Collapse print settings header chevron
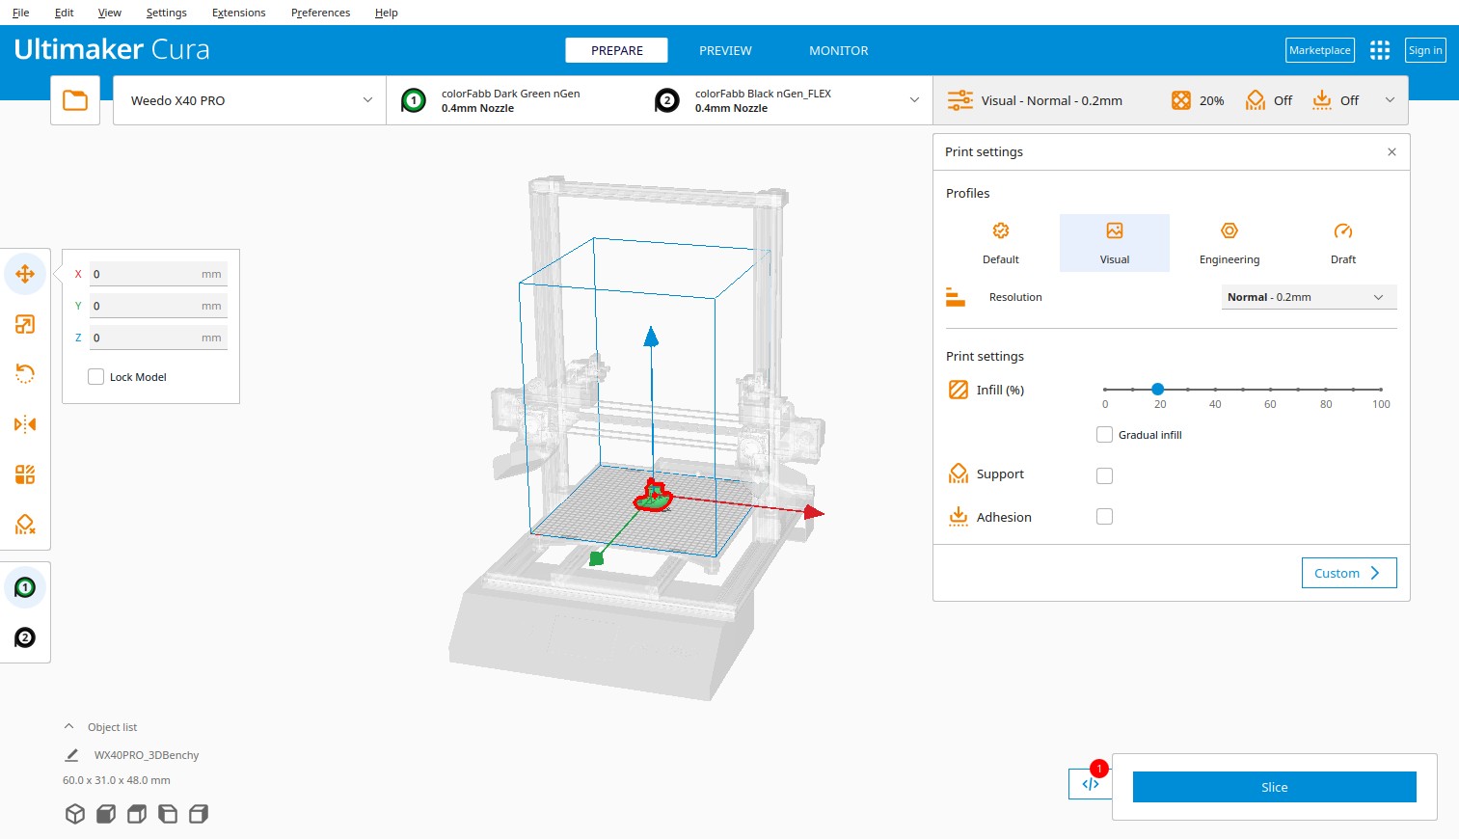Image resolution: width=1459 pixels, height=839 pixels. click(1390, 100)
